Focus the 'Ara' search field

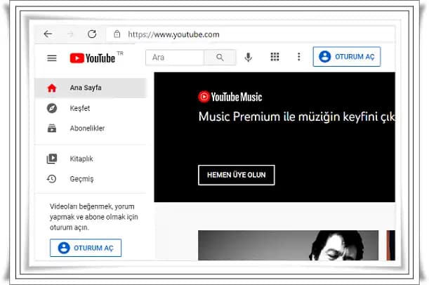click(175, 58)
